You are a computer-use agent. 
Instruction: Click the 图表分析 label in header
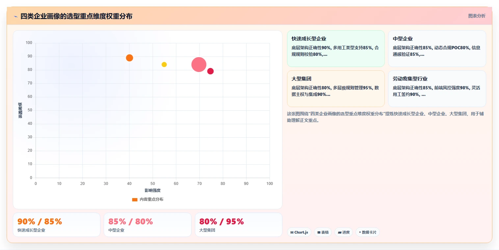tap(477, 16)
